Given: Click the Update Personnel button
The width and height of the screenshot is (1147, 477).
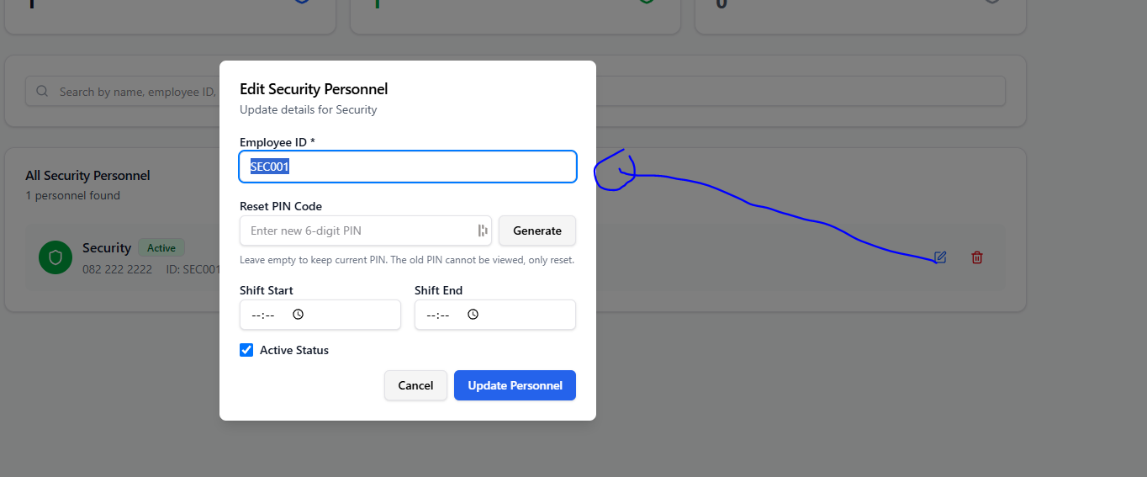Looking at the screenshot, I should point(515,385).
